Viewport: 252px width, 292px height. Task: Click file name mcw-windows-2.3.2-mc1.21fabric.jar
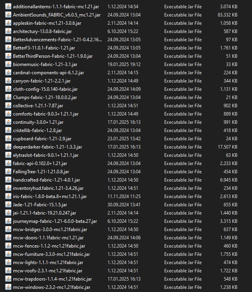tap(52, 287)
